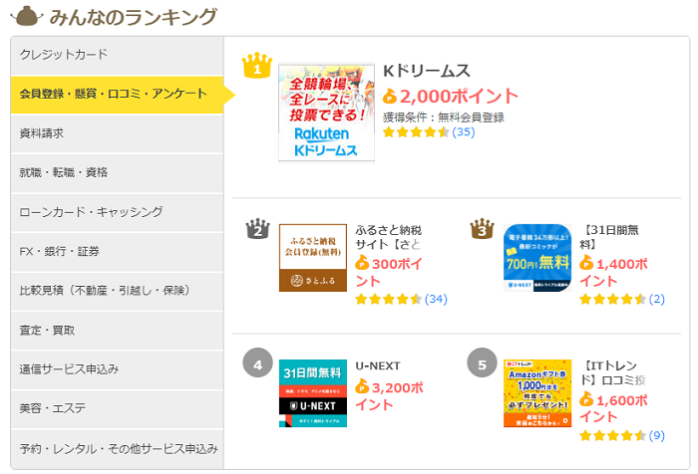Open the (35) reviews link
The width and height of the screenshot is (698, 474).
pyautogui.click(x=464, y=132)
